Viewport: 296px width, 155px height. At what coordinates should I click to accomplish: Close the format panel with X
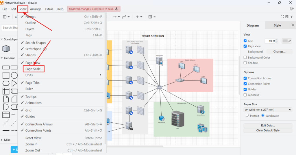[293, 25]
